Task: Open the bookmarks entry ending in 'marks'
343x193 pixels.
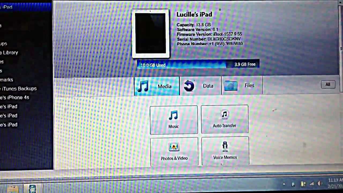Action: coord(6,80)
